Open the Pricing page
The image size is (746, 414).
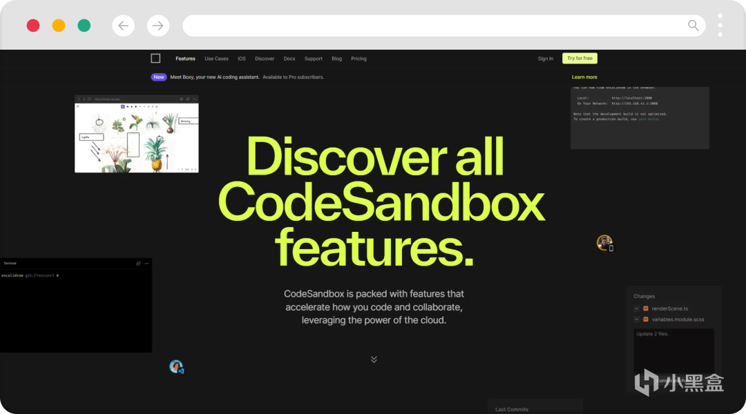(x=358, y=59)
